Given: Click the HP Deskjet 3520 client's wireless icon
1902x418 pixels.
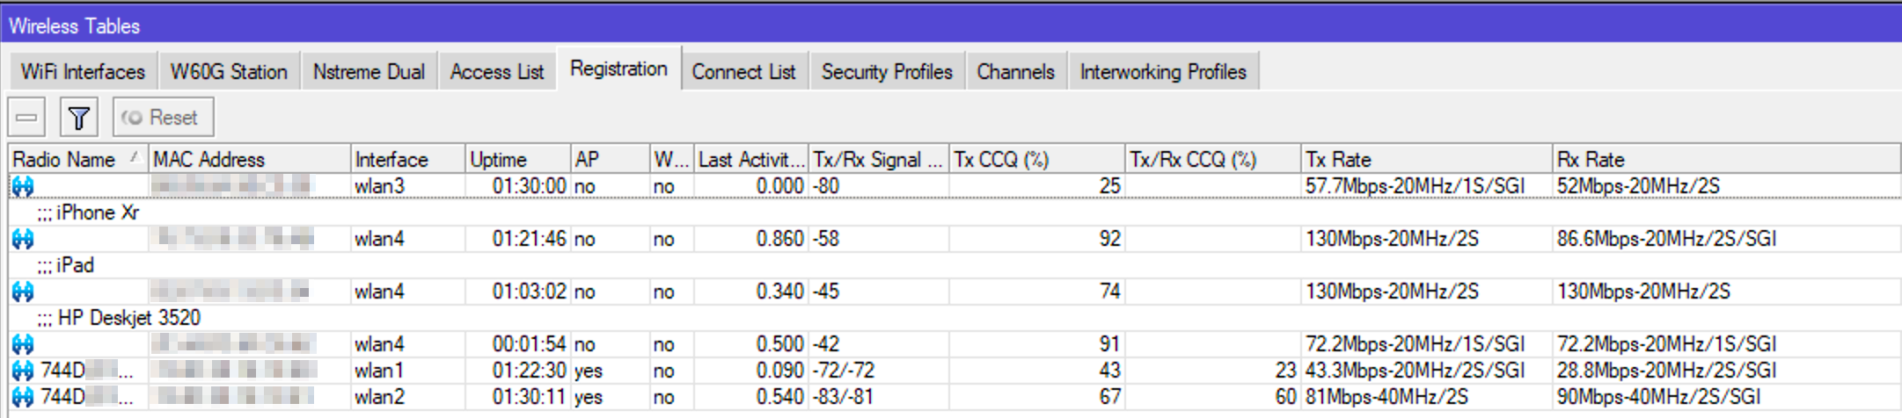Looking at the screenshot, I should coord(23,344).
